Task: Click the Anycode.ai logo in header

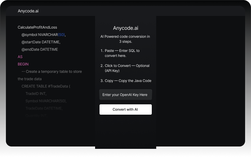Action: (x=28, y=11)
